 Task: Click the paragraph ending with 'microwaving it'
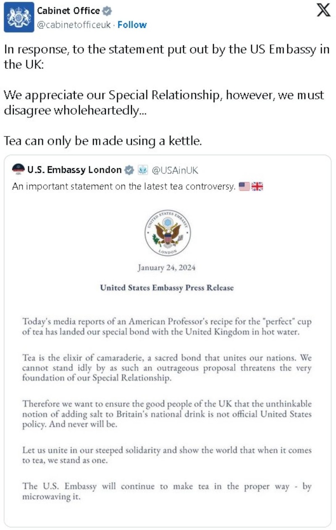167,491
